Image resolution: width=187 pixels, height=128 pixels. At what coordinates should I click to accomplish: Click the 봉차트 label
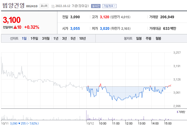point(128,38)
